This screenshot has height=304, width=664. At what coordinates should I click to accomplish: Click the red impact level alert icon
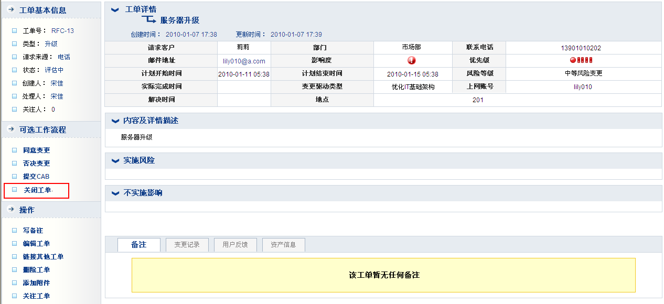(412, 60)
